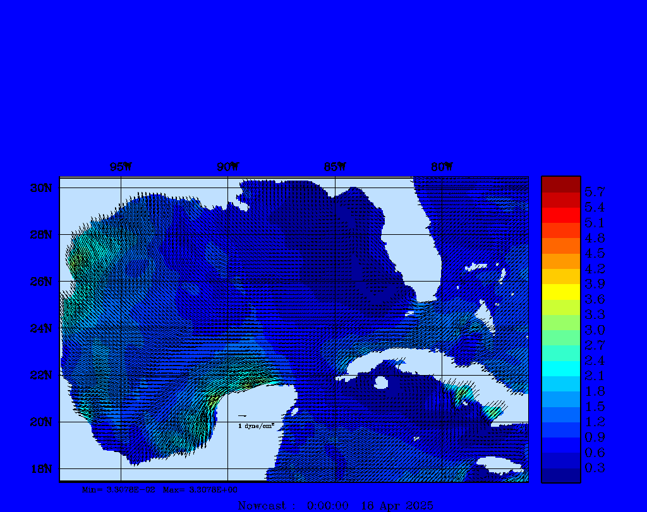The height and width of the screenshot is (512, 647).
Task: Click the Min value readout text
Action: point(119,489)
